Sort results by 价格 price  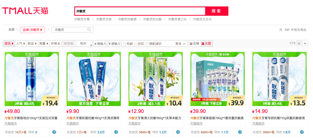click(x=55, y=43)
